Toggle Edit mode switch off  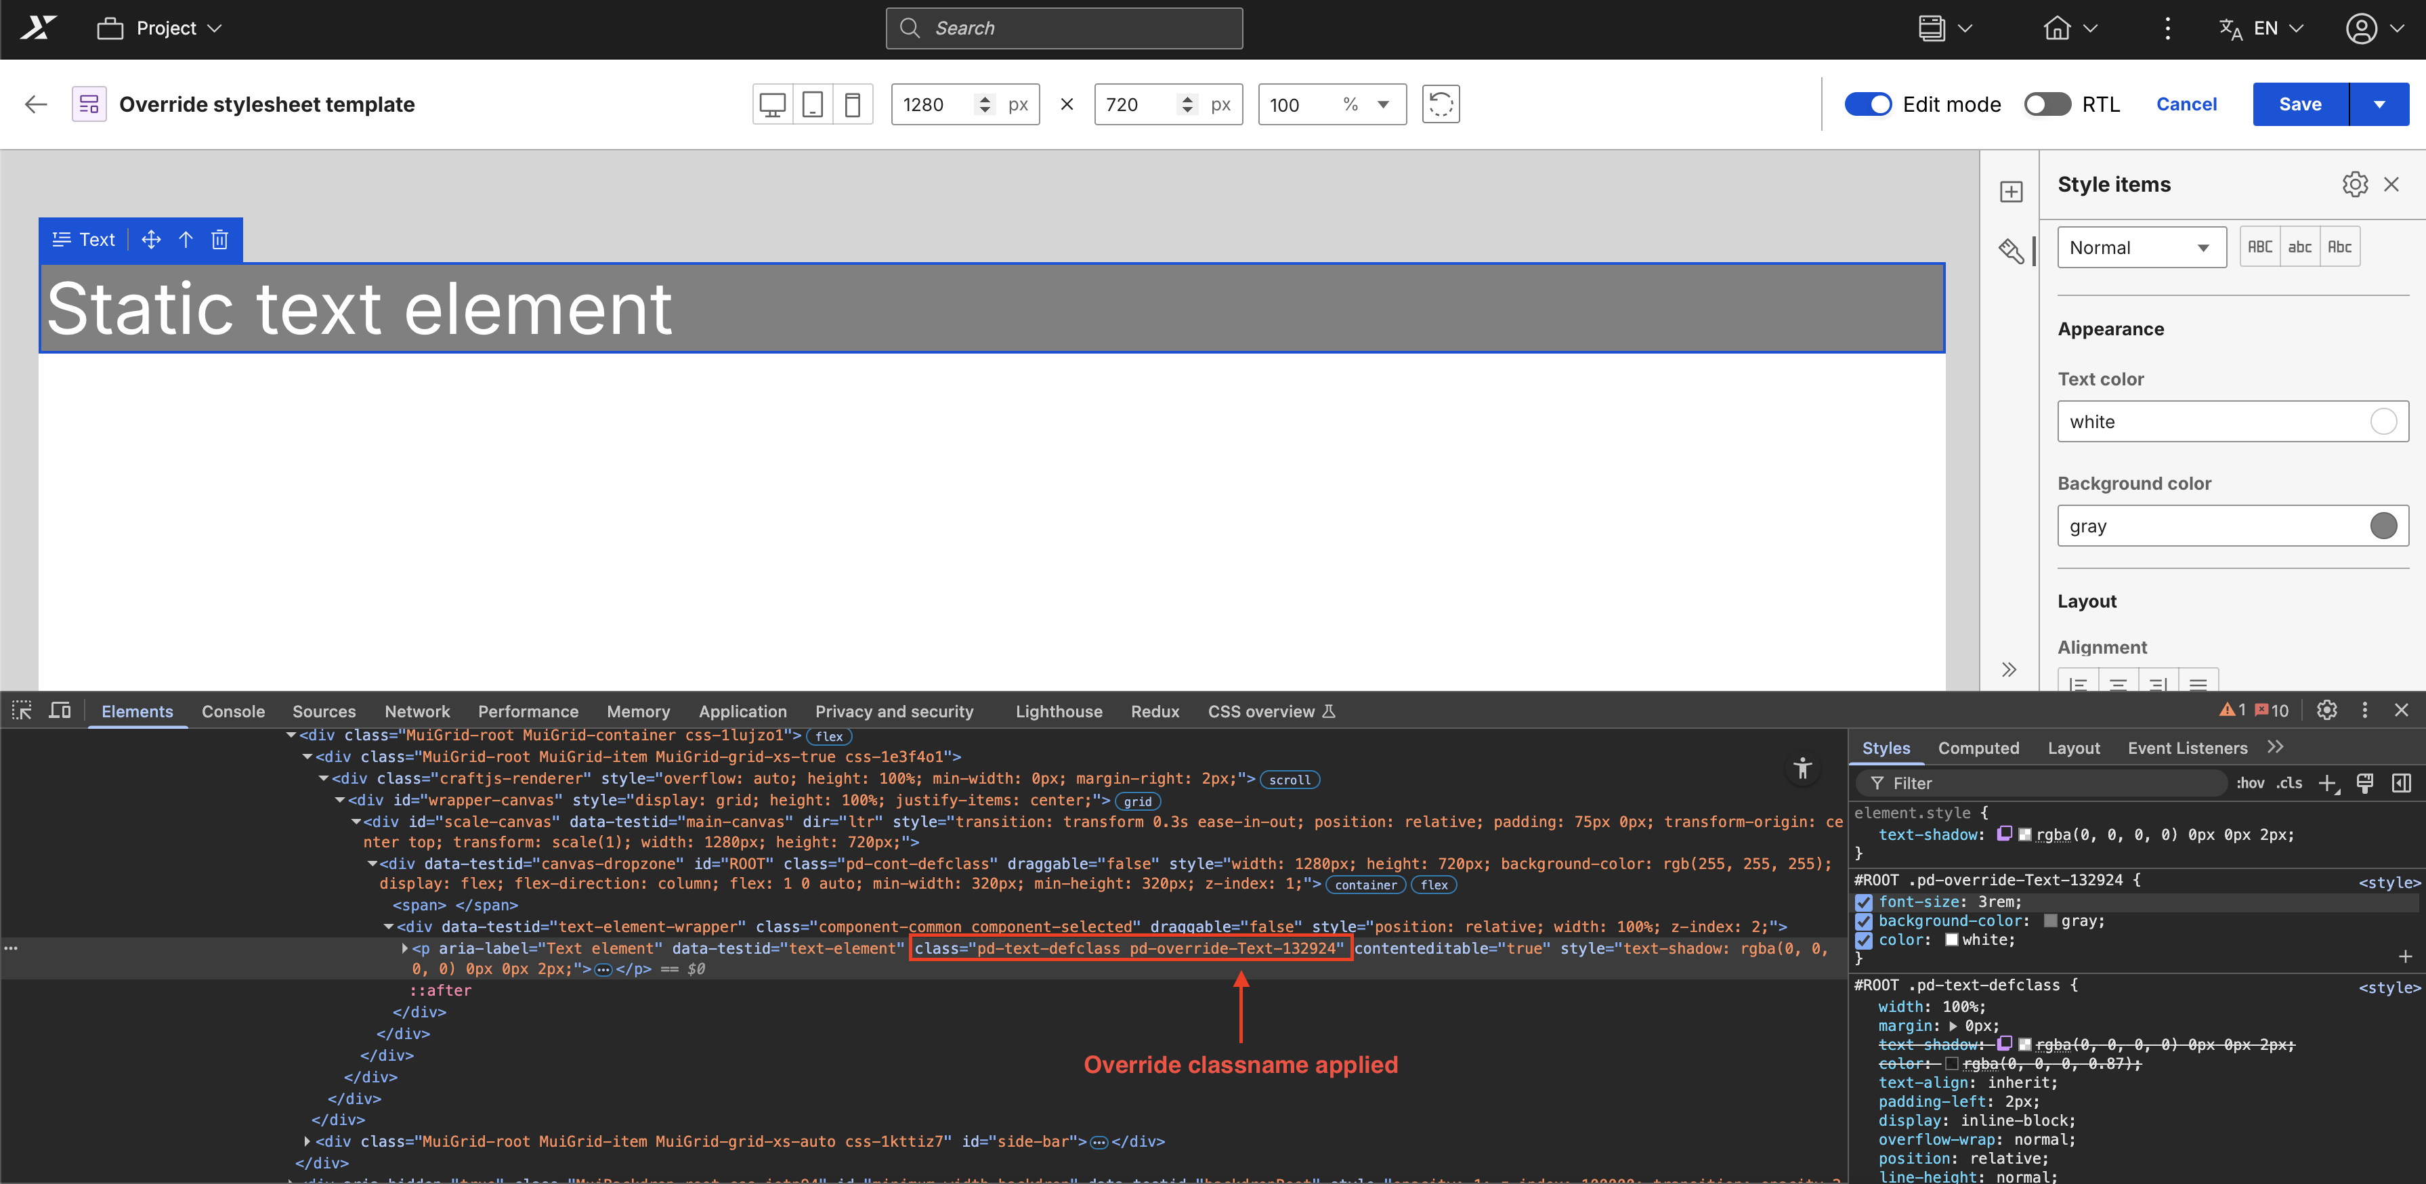click(x=1867, y=104)
